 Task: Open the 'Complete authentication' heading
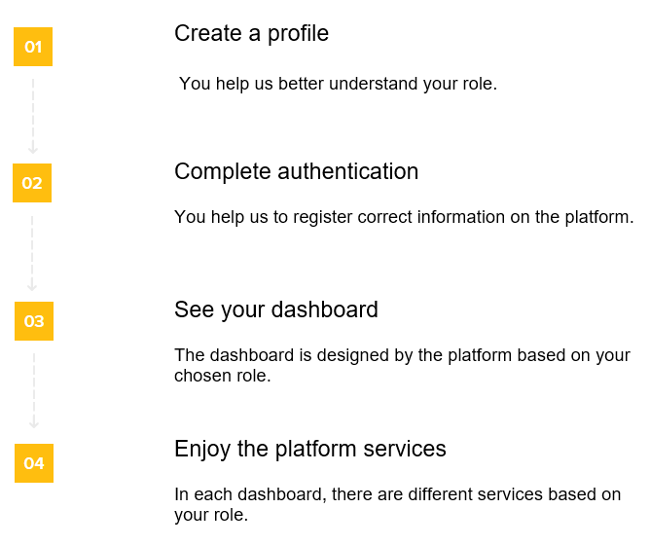click(296, 172)
